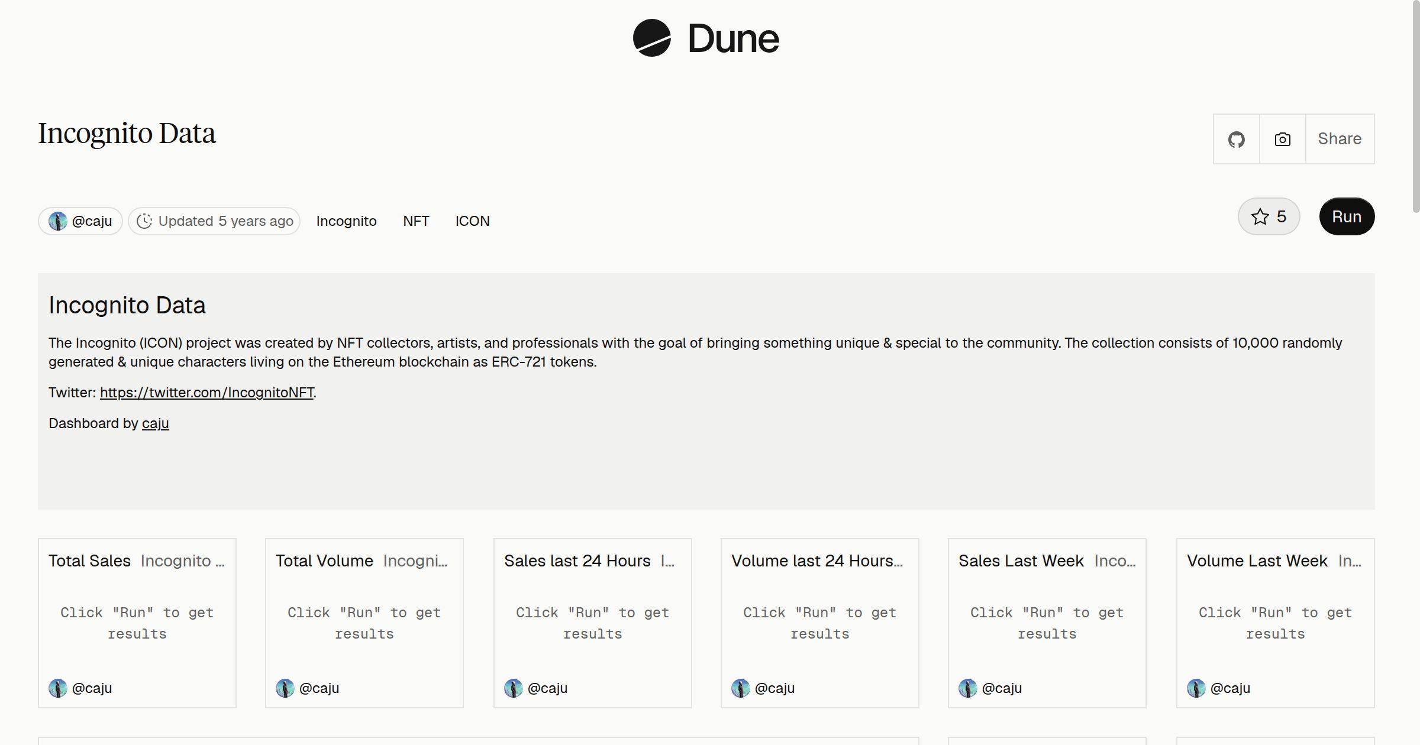The width and height of the screenshot is (1420, 745).
Task: Click caju avatar in Total Volume card
Action: [285, 688]
